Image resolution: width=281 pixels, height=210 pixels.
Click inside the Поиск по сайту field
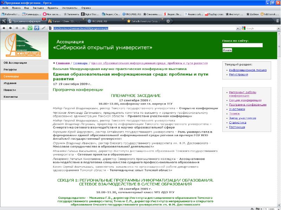coord(242,45)
